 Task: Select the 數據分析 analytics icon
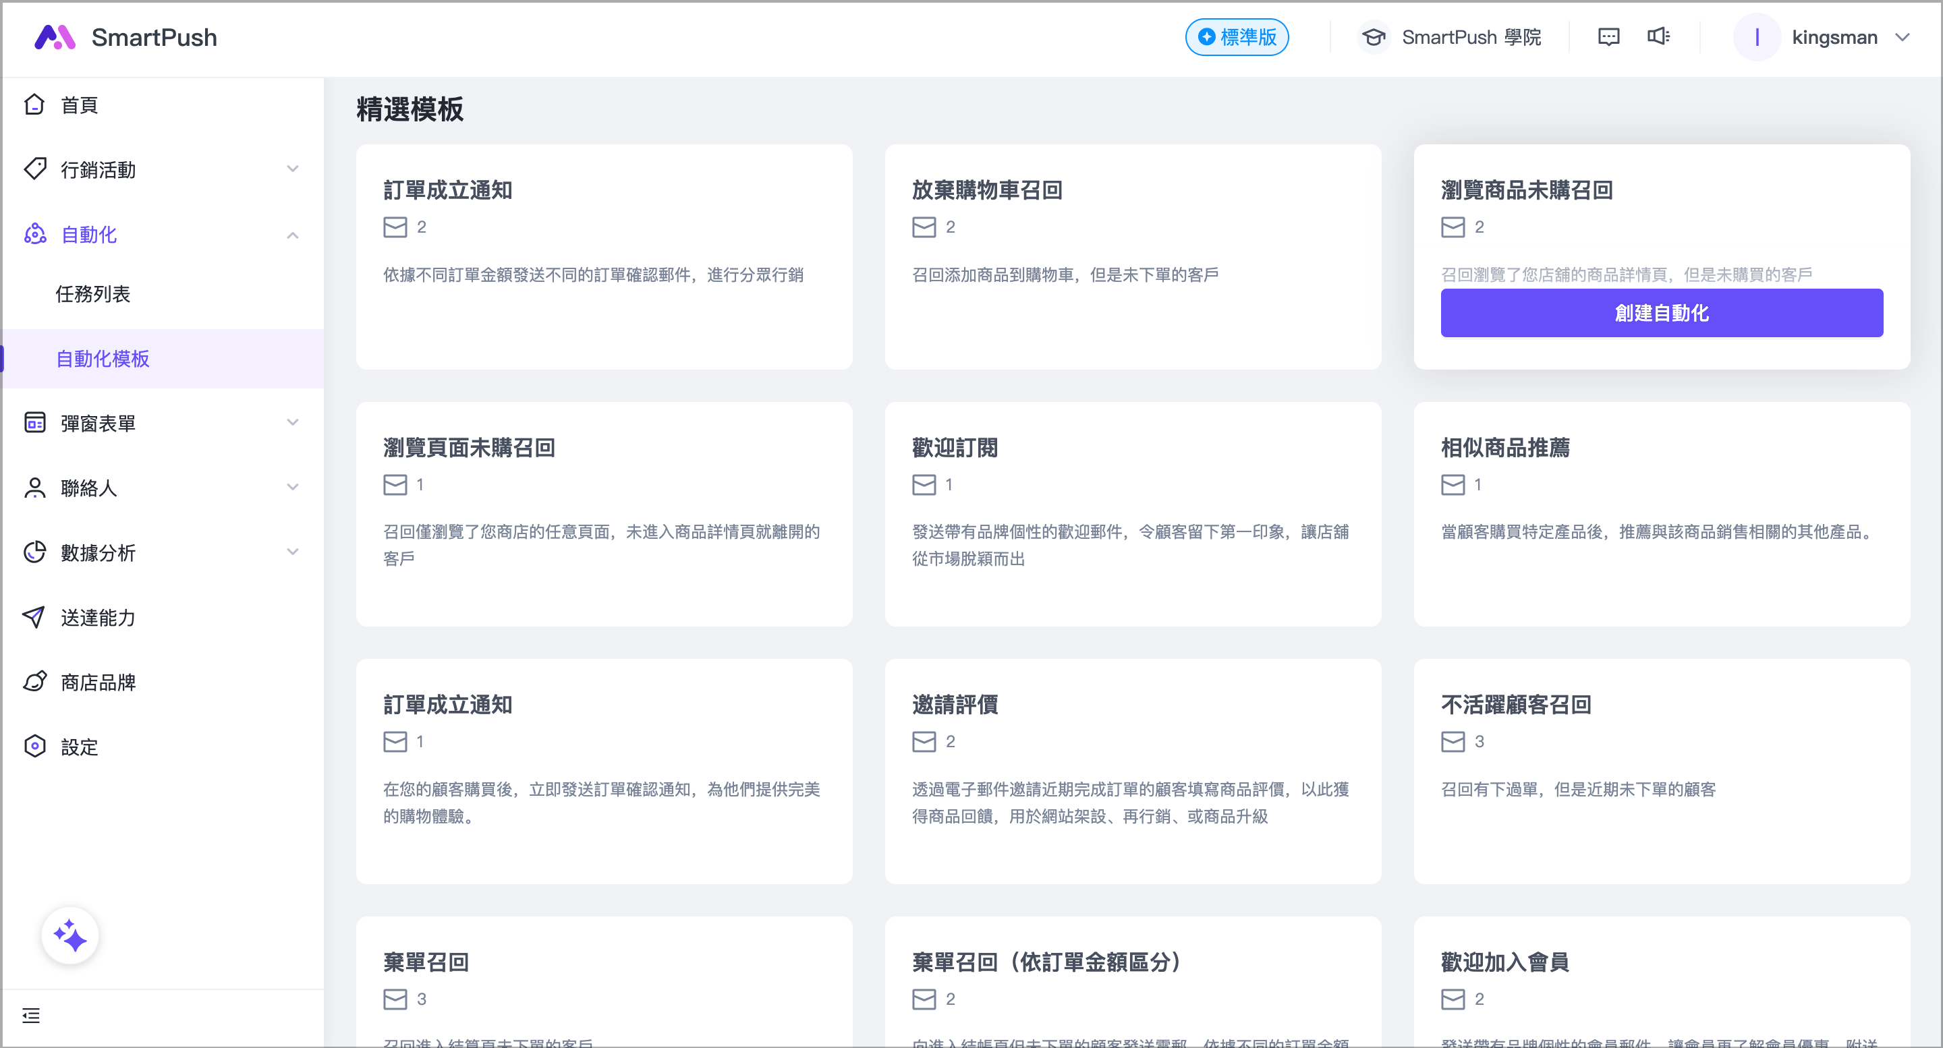(x=34, y=552)
